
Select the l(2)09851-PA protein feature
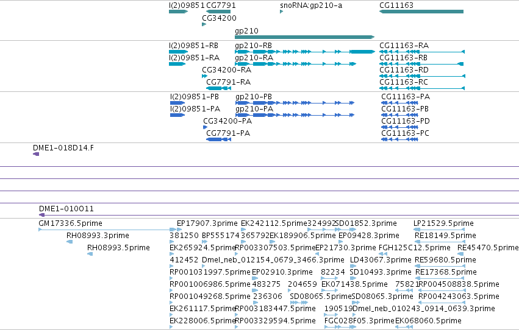[x=177, y=115]
